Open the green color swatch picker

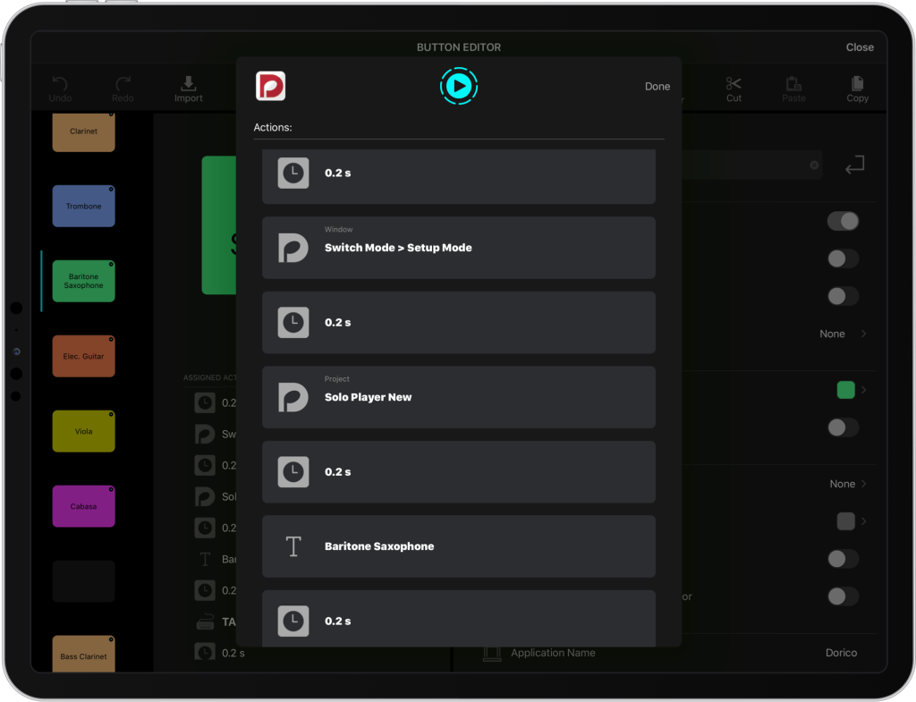tap(845, 390)
